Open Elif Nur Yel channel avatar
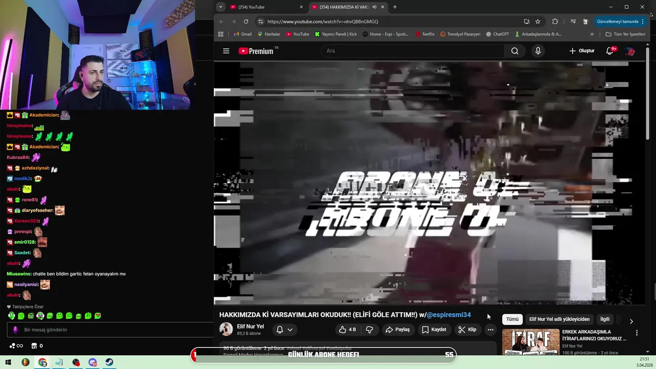Screen dimensions: 656x369 click(x=226, y=329)
